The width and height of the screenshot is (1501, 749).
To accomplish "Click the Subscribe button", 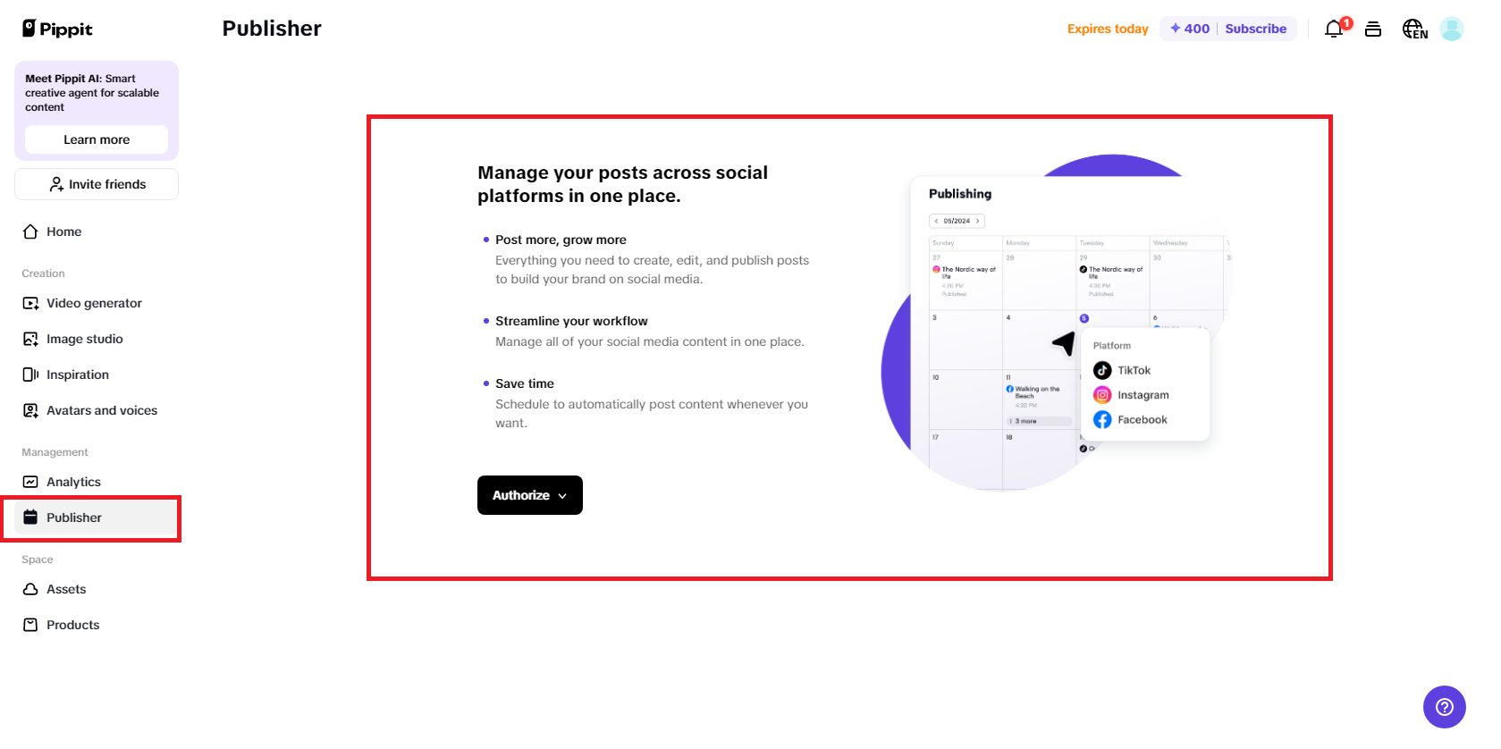I will click(1255, 28).
